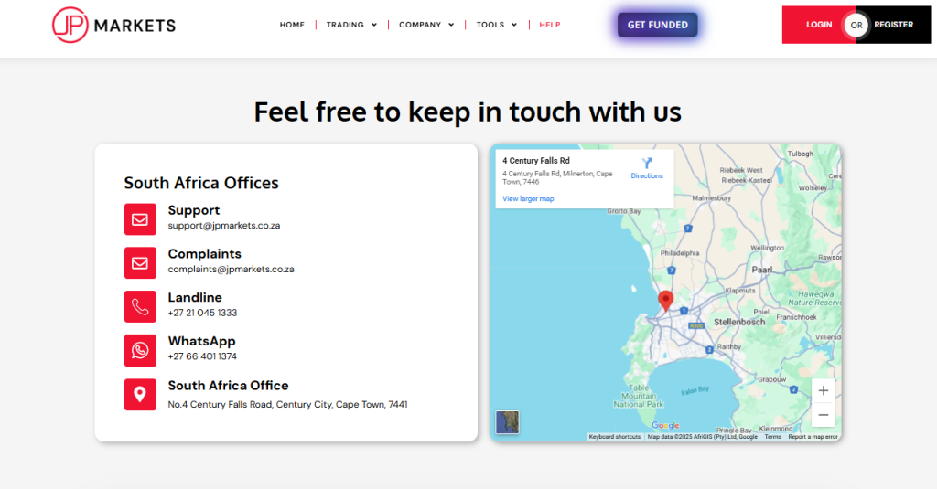937x489 pixels.
Task: Go to the Home page
Action: pyautogui.click(x=292, y=25)
